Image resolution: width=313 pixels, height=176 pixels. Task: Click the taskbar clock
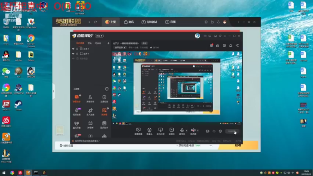point(306,172)
